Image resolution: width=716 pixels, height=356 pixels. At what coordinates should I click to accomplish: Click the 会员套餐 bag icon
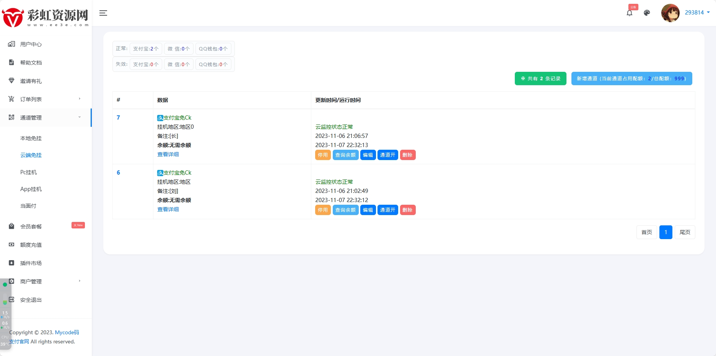[x=11, y=227]
